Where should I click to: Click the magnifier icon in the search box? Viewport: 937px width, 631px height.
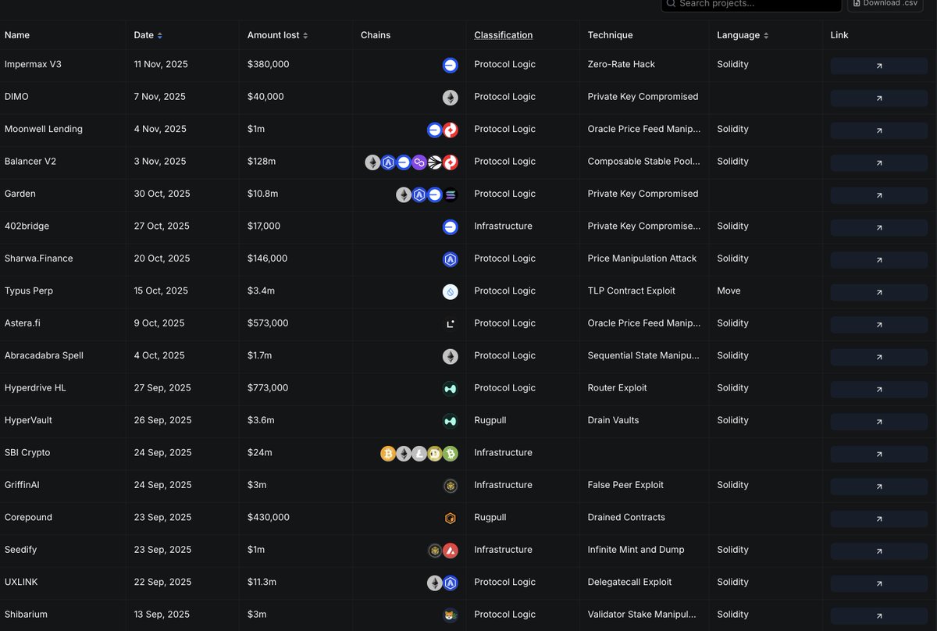coord(671,5)
